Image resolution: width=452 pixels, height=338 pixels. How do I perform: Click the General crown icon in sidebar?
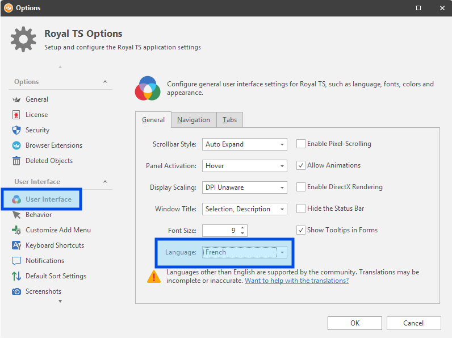coord(16,99)
